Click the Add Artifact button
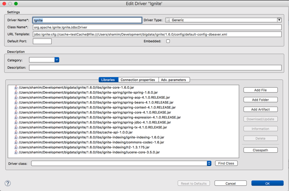The width and height of the screenshot is (289, 191). click(261, 109)
